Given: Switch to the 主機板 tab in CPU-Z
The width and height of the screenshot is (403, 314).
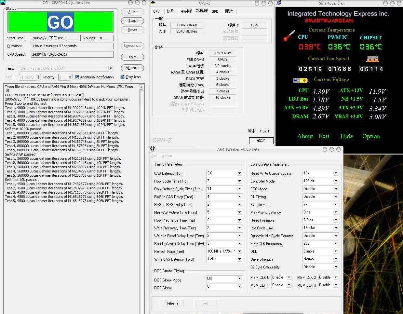Looking at the screenshot, I should coord(186,11).
